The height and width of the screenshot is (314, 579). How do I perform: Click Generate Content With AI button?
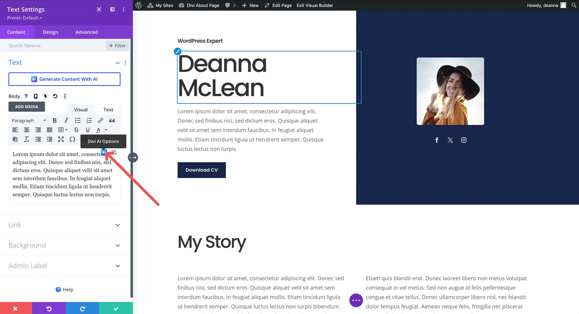coord(64,79)
